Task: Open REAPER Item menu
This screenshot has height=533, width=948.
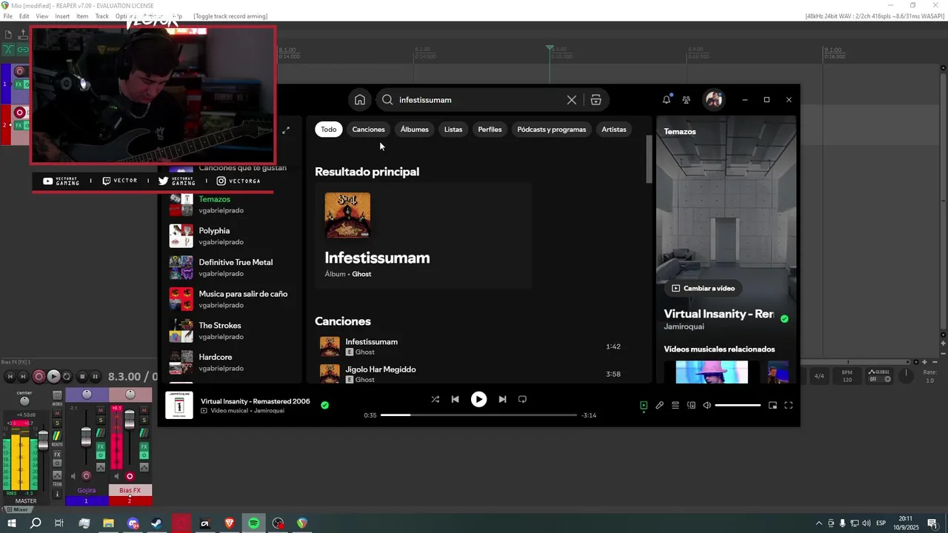Action: tap(82, 16)
